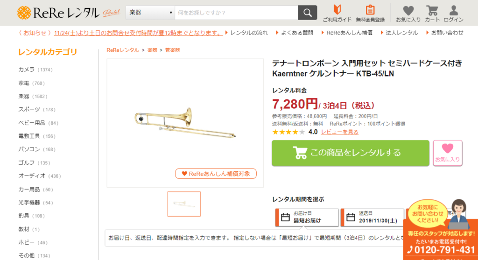
Task: Click the magnifying glass search icon
Action: [307, 13]
